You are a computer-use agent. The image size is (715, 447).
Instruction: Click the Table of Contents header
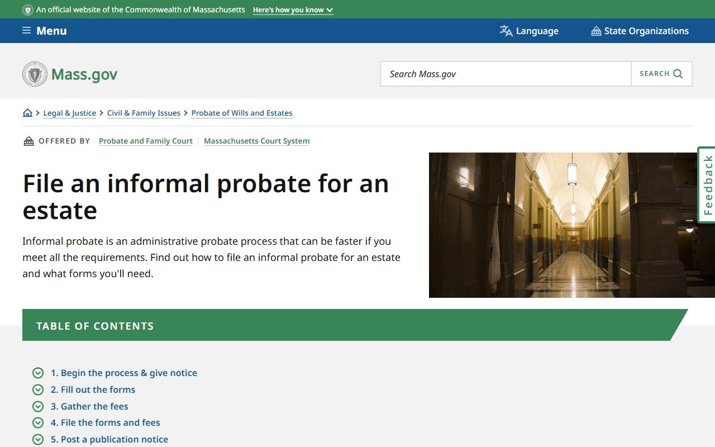pyautogui.click(x=355, y=325)
